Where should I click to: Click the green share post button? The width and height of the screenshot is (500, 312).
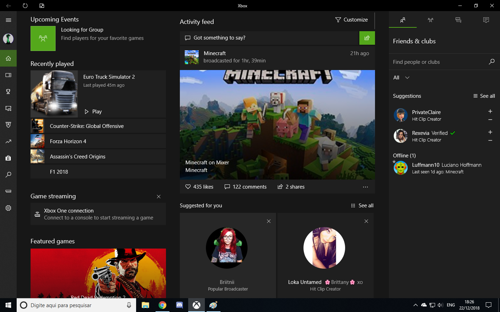(x=367, y=38)
